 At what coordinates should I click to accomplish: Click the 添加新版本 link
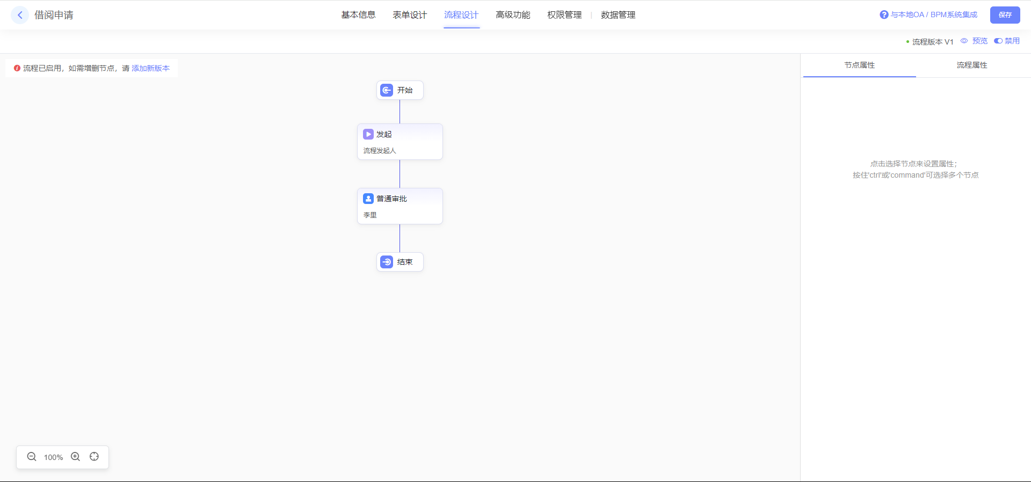[x=150, y=68]
